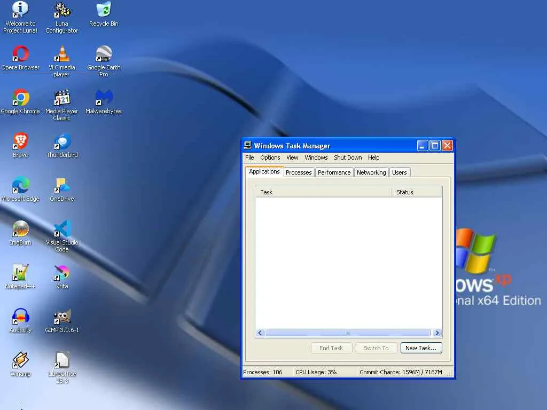Open the Options menu
This screenshot has height=410, width=547.
point(270,157)
